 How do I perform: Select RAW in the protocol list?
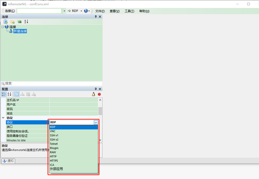74,152
